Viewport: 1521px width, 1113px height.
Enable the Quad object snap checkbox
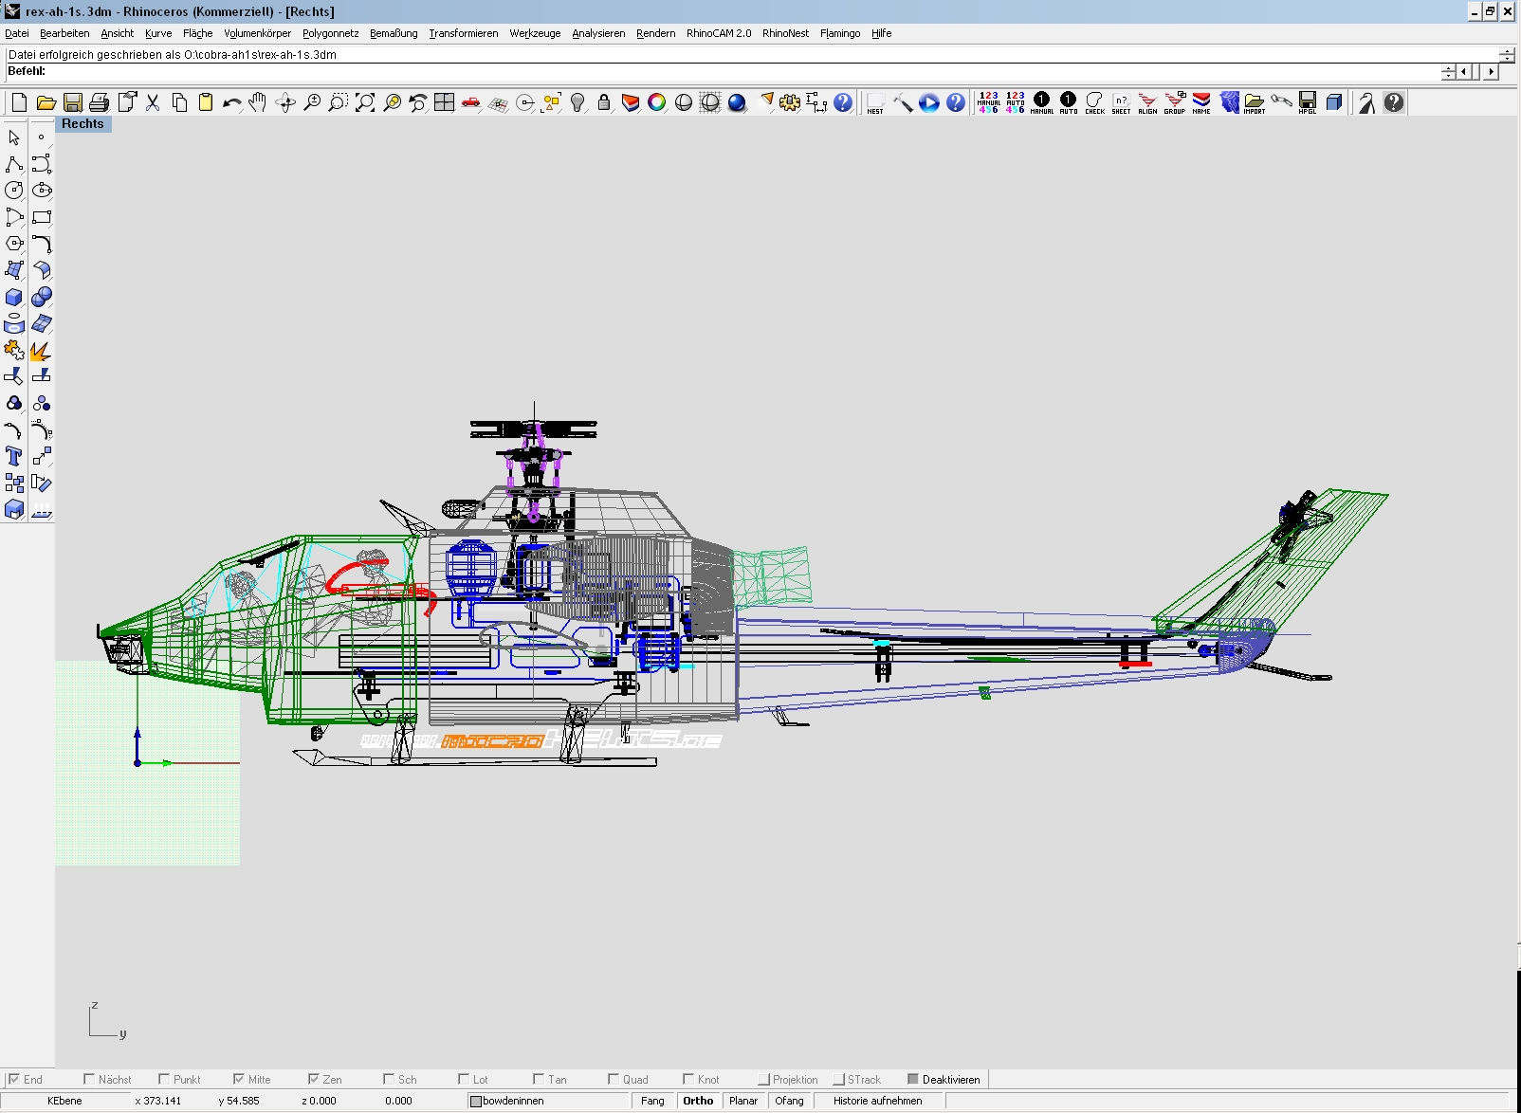[612, 1078]
